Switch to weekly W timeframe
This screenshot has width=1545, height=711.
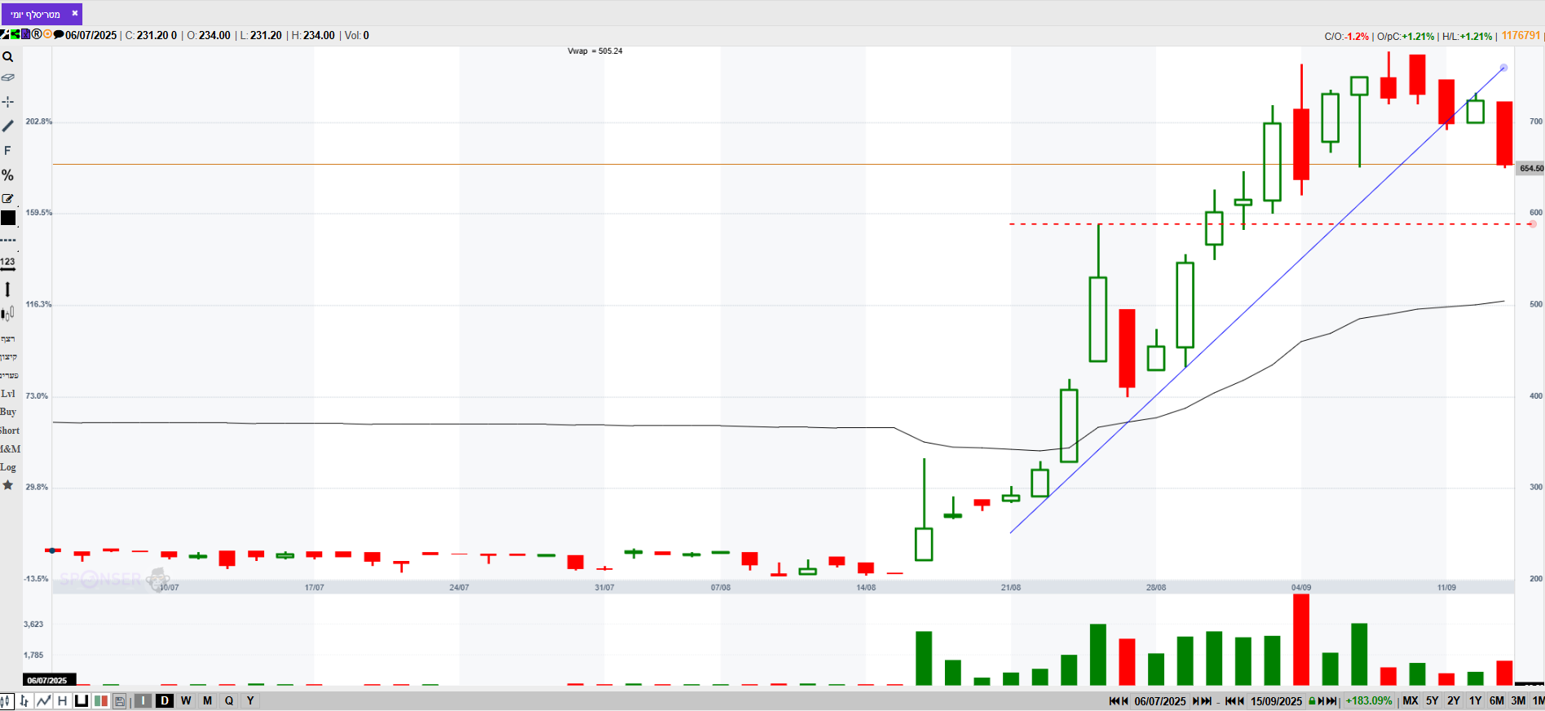pos(186,700)
